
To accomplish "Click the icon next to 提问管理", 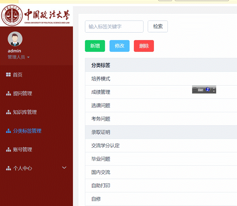I will coord(8,94).
